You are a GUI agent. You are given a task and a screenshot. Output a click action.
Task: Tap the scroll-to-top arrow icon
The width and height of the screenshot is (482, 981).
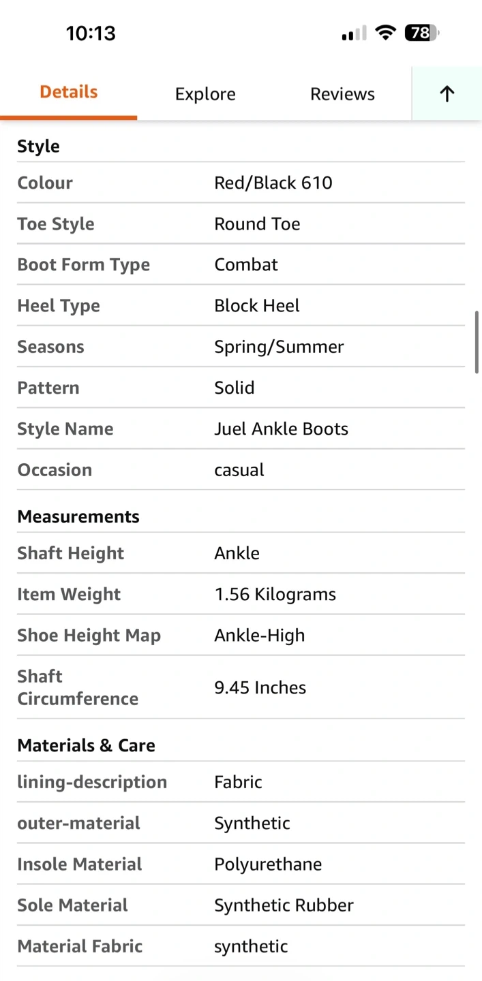coord(447,94)
